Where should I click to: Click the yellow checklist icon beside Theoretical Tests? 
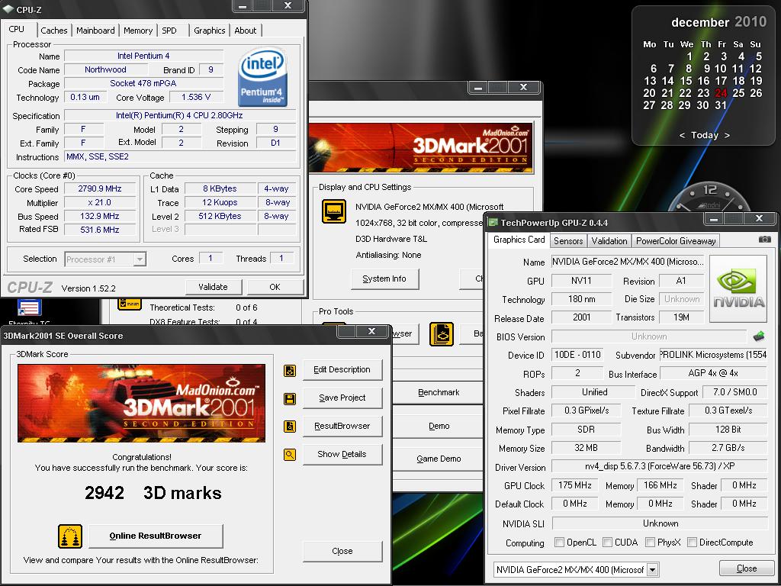(130, 304)
